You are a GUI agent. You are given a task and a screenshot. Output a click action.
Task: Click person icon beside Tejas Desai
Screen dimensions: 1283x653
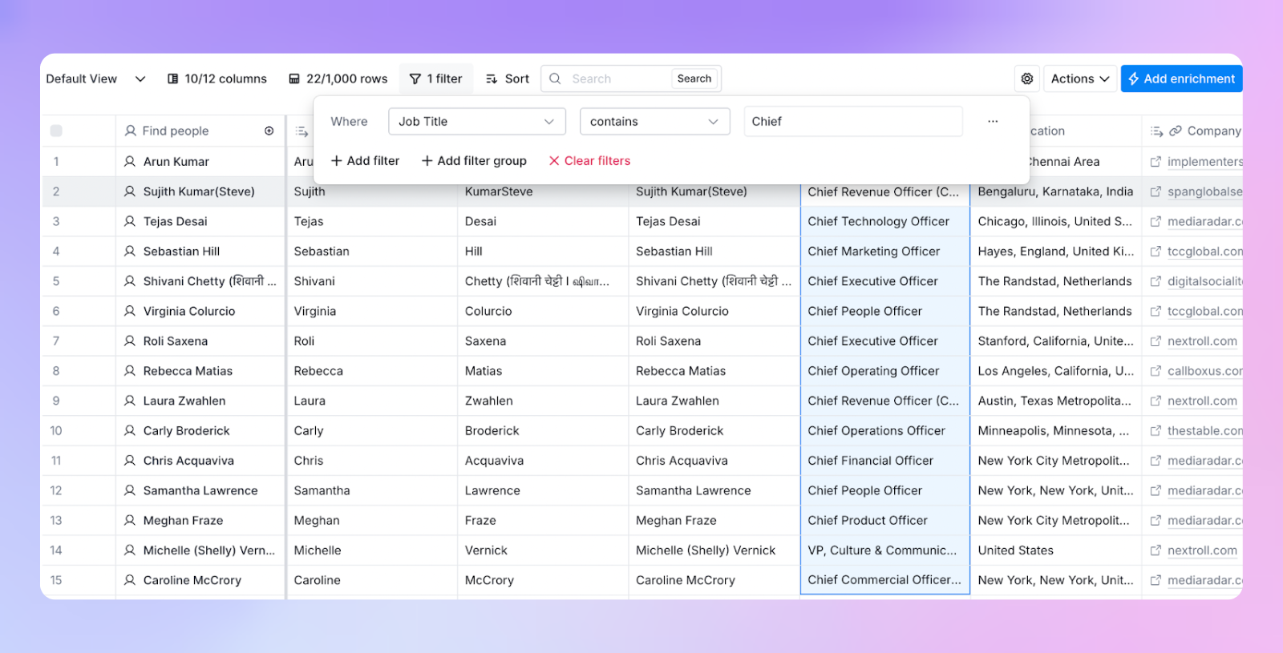pos(130,221)
